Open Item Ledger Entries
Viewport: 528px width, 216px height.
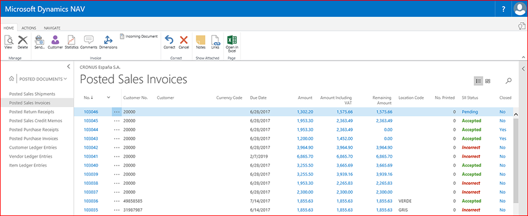pyautogui.click(x=28, y=166)
